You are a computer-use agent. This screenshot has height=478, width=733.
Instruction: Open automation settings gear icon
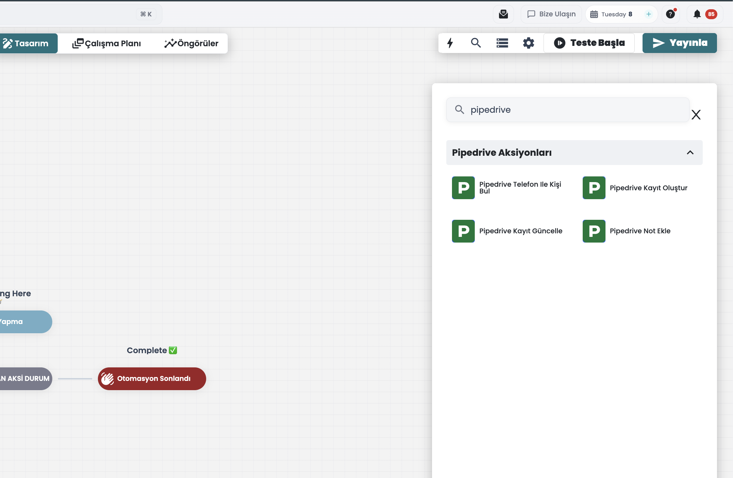[x=529, y=43]
